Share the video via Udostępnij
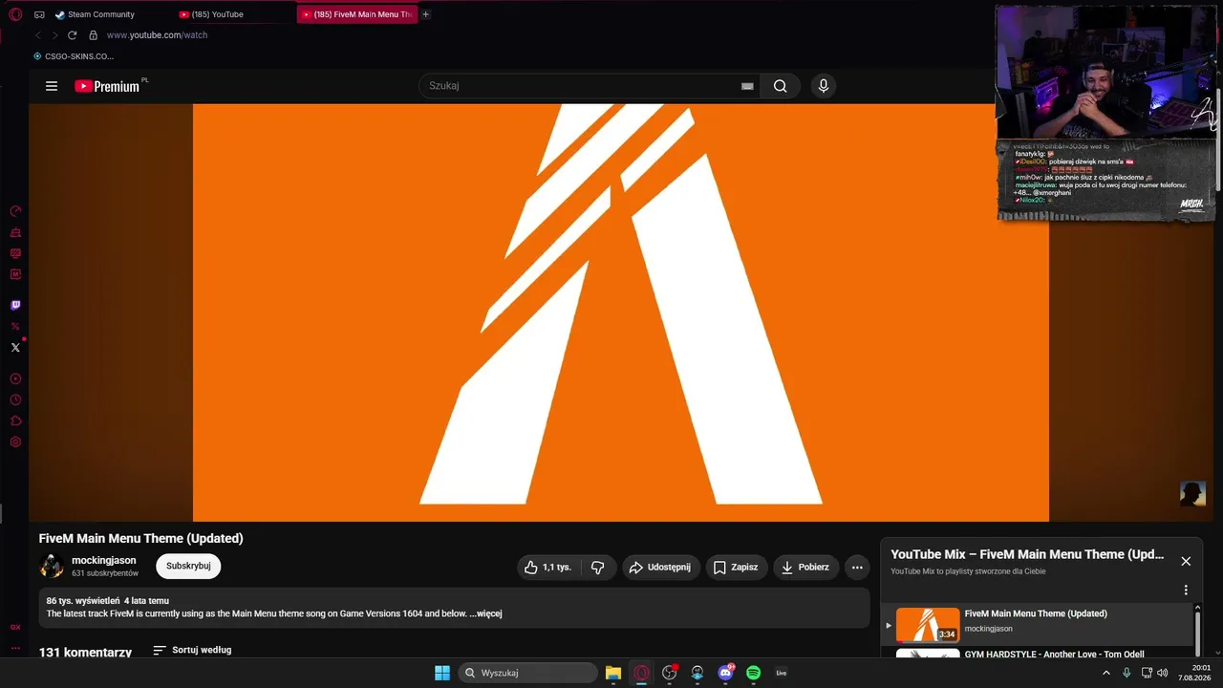Image resolution: width=1223 pixels, height=688 pixels. 661,568
